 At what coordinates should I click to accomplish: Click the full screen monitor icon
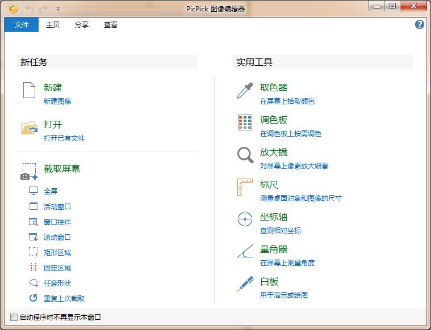[34, 191]
